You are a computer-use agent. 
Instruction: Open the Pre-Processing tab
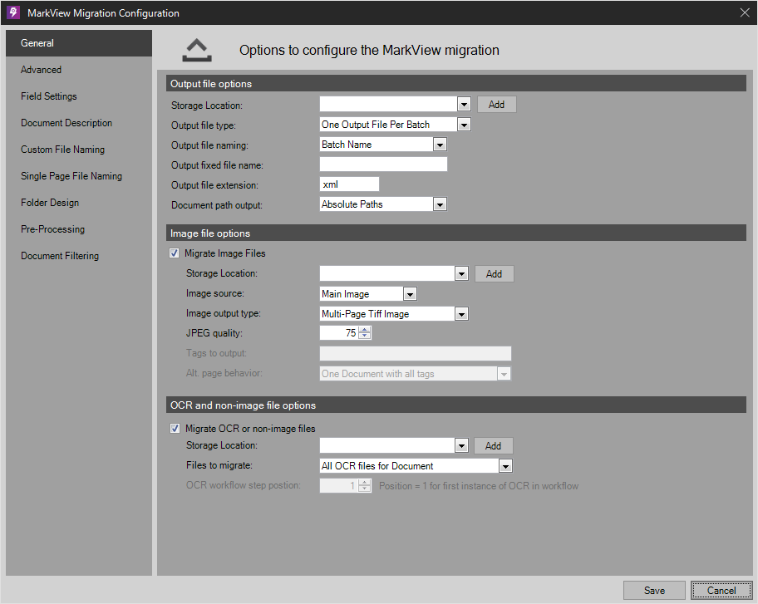[x=79, y=229]
